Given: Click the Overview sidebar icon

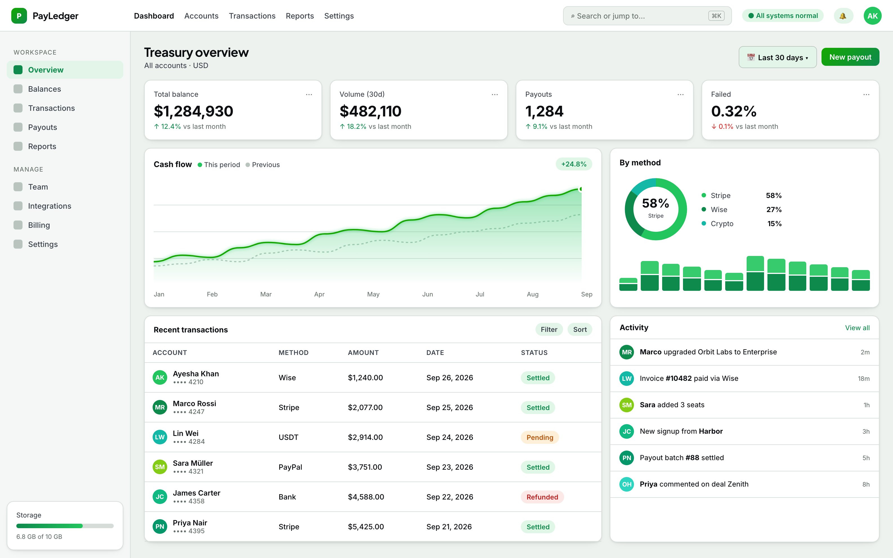Looking at the screenshot, I should click(x=18, y=70).
